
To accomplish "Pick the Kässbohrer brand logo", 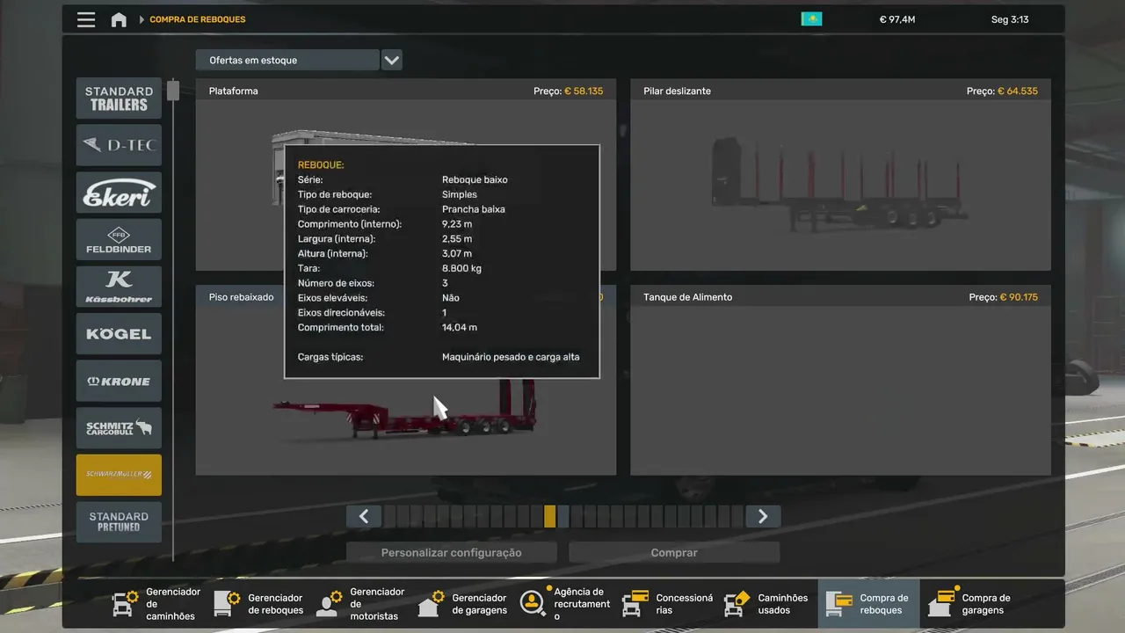I will 119,287.
